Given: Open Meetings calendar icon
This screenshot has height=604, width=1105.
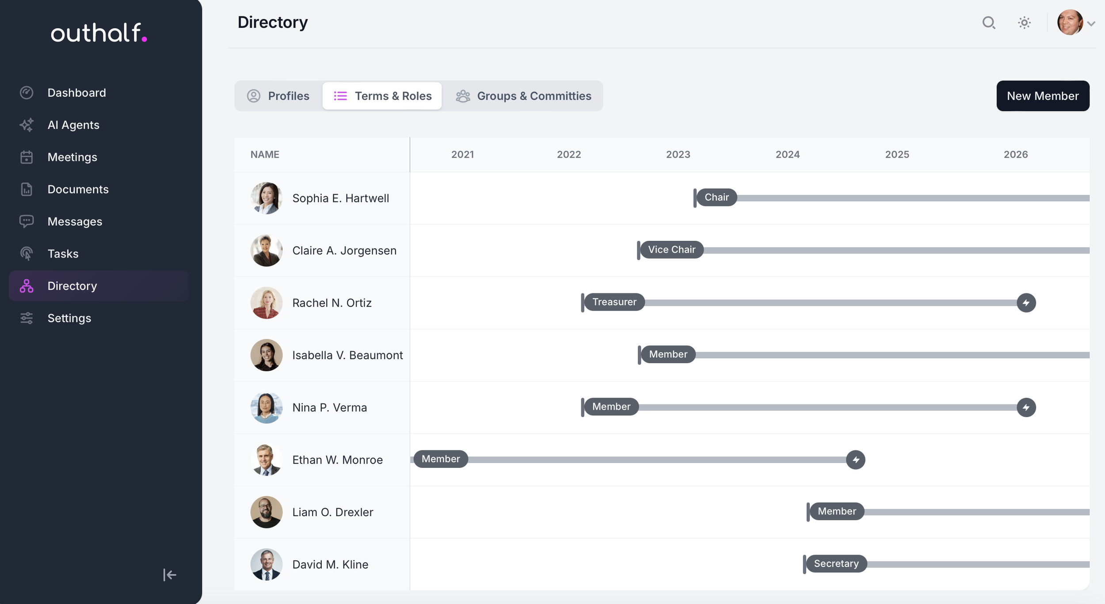Looking at the screenshot, I should pos(27,157).
